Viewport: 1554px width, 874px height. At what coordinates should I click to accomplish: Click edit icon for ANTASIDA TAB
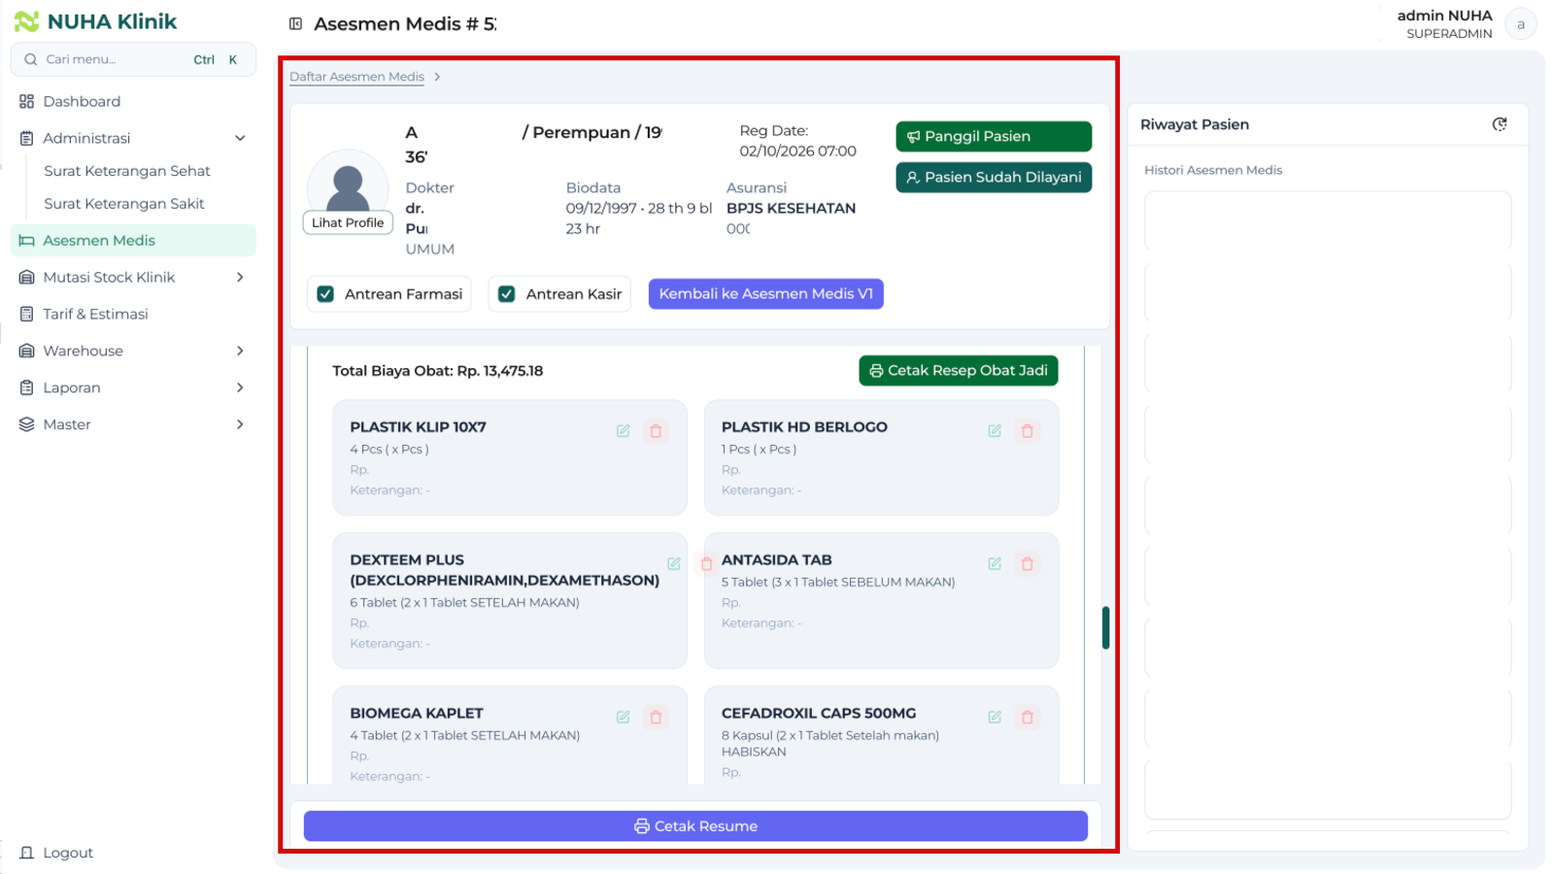tap(995, 564)
